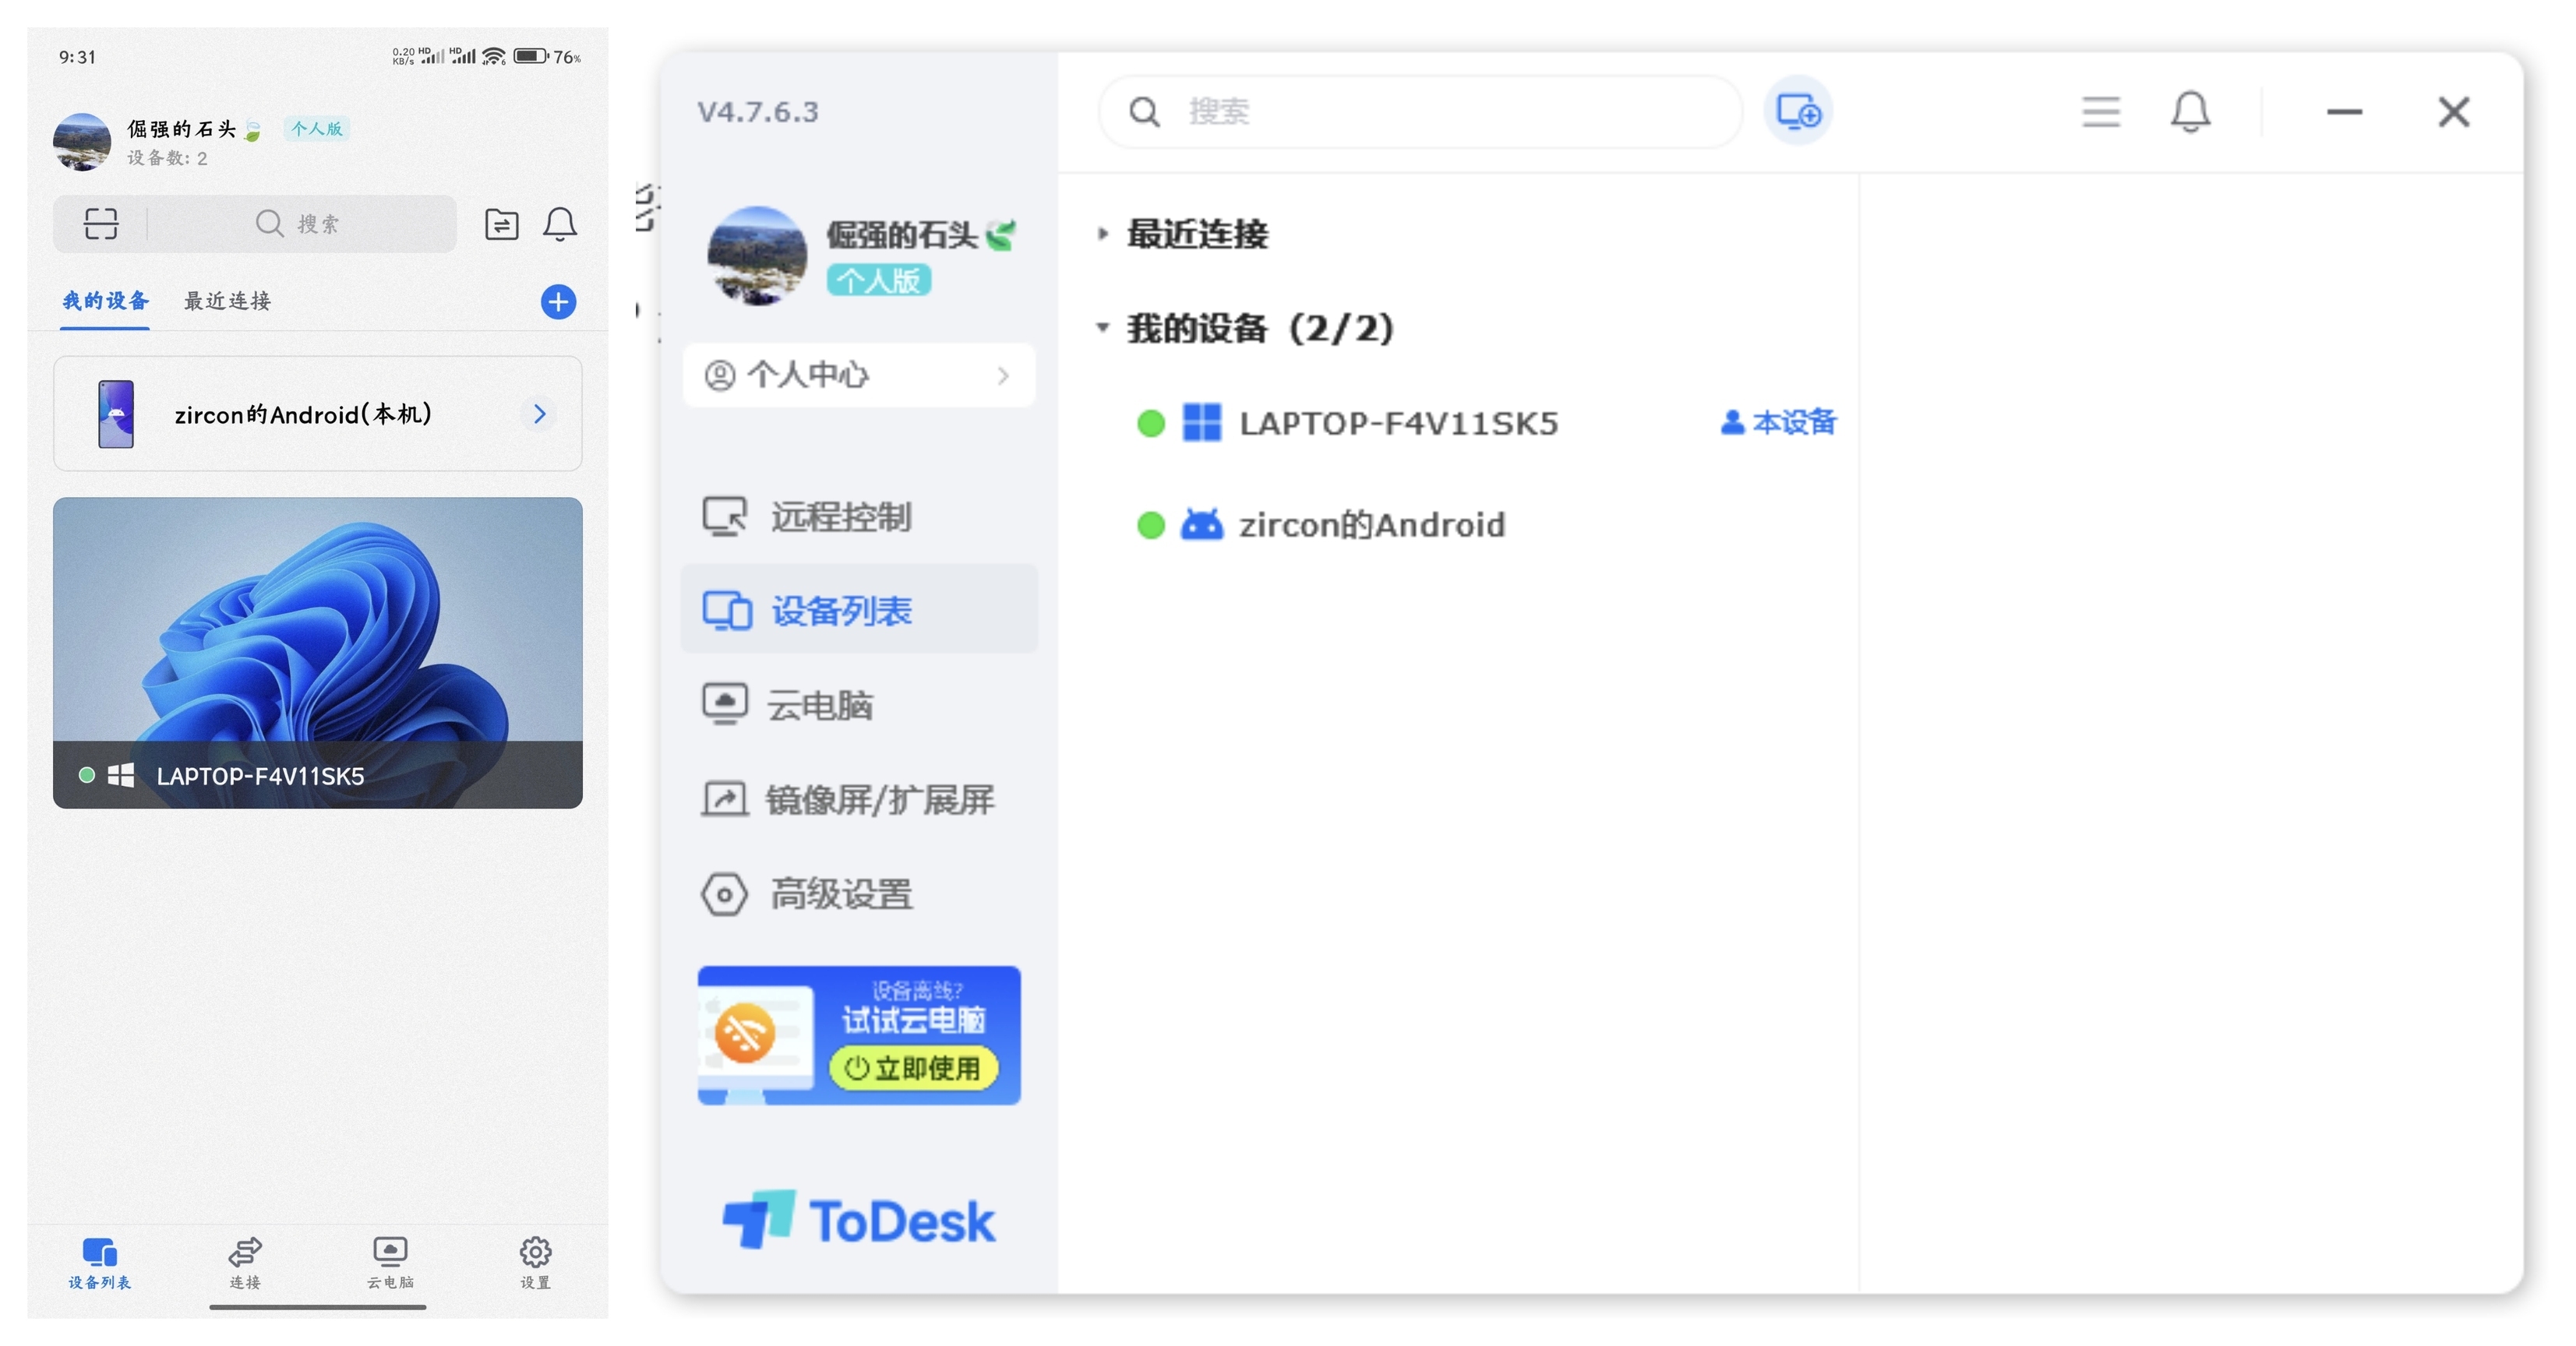This screenshot has height=1346, width=2576.
Task: Open 高级设置 in desktop sidebar
Action: tap(859, 893)
